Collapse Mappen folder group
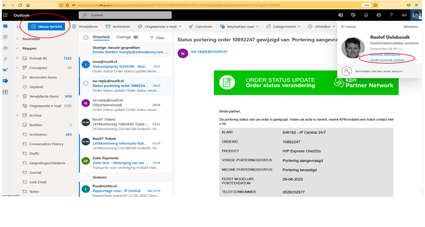425x227 pixels. [17, 48]
